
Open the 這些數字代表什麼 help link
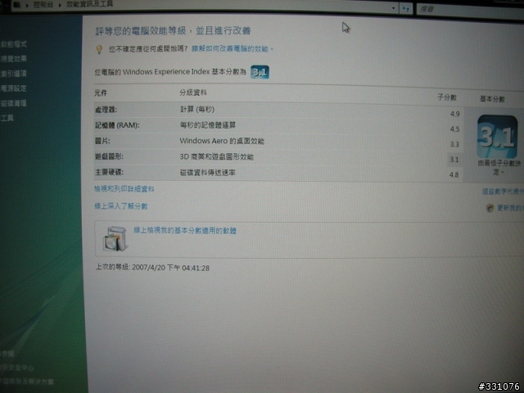(x=503, y=192)
